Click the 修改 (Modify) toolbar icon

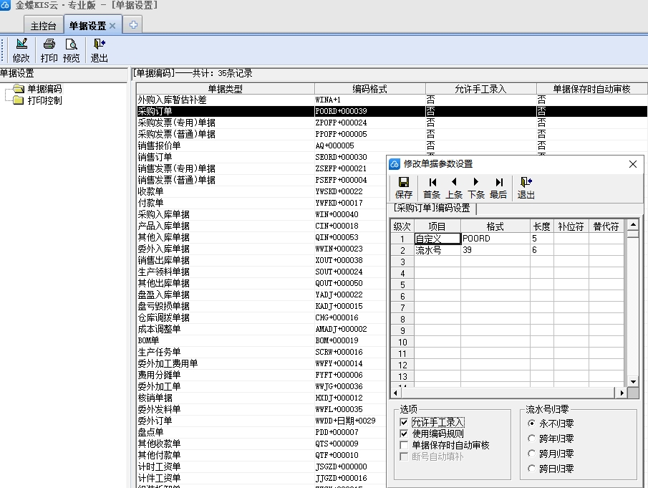pyautogui.click(x=21, y=50)
